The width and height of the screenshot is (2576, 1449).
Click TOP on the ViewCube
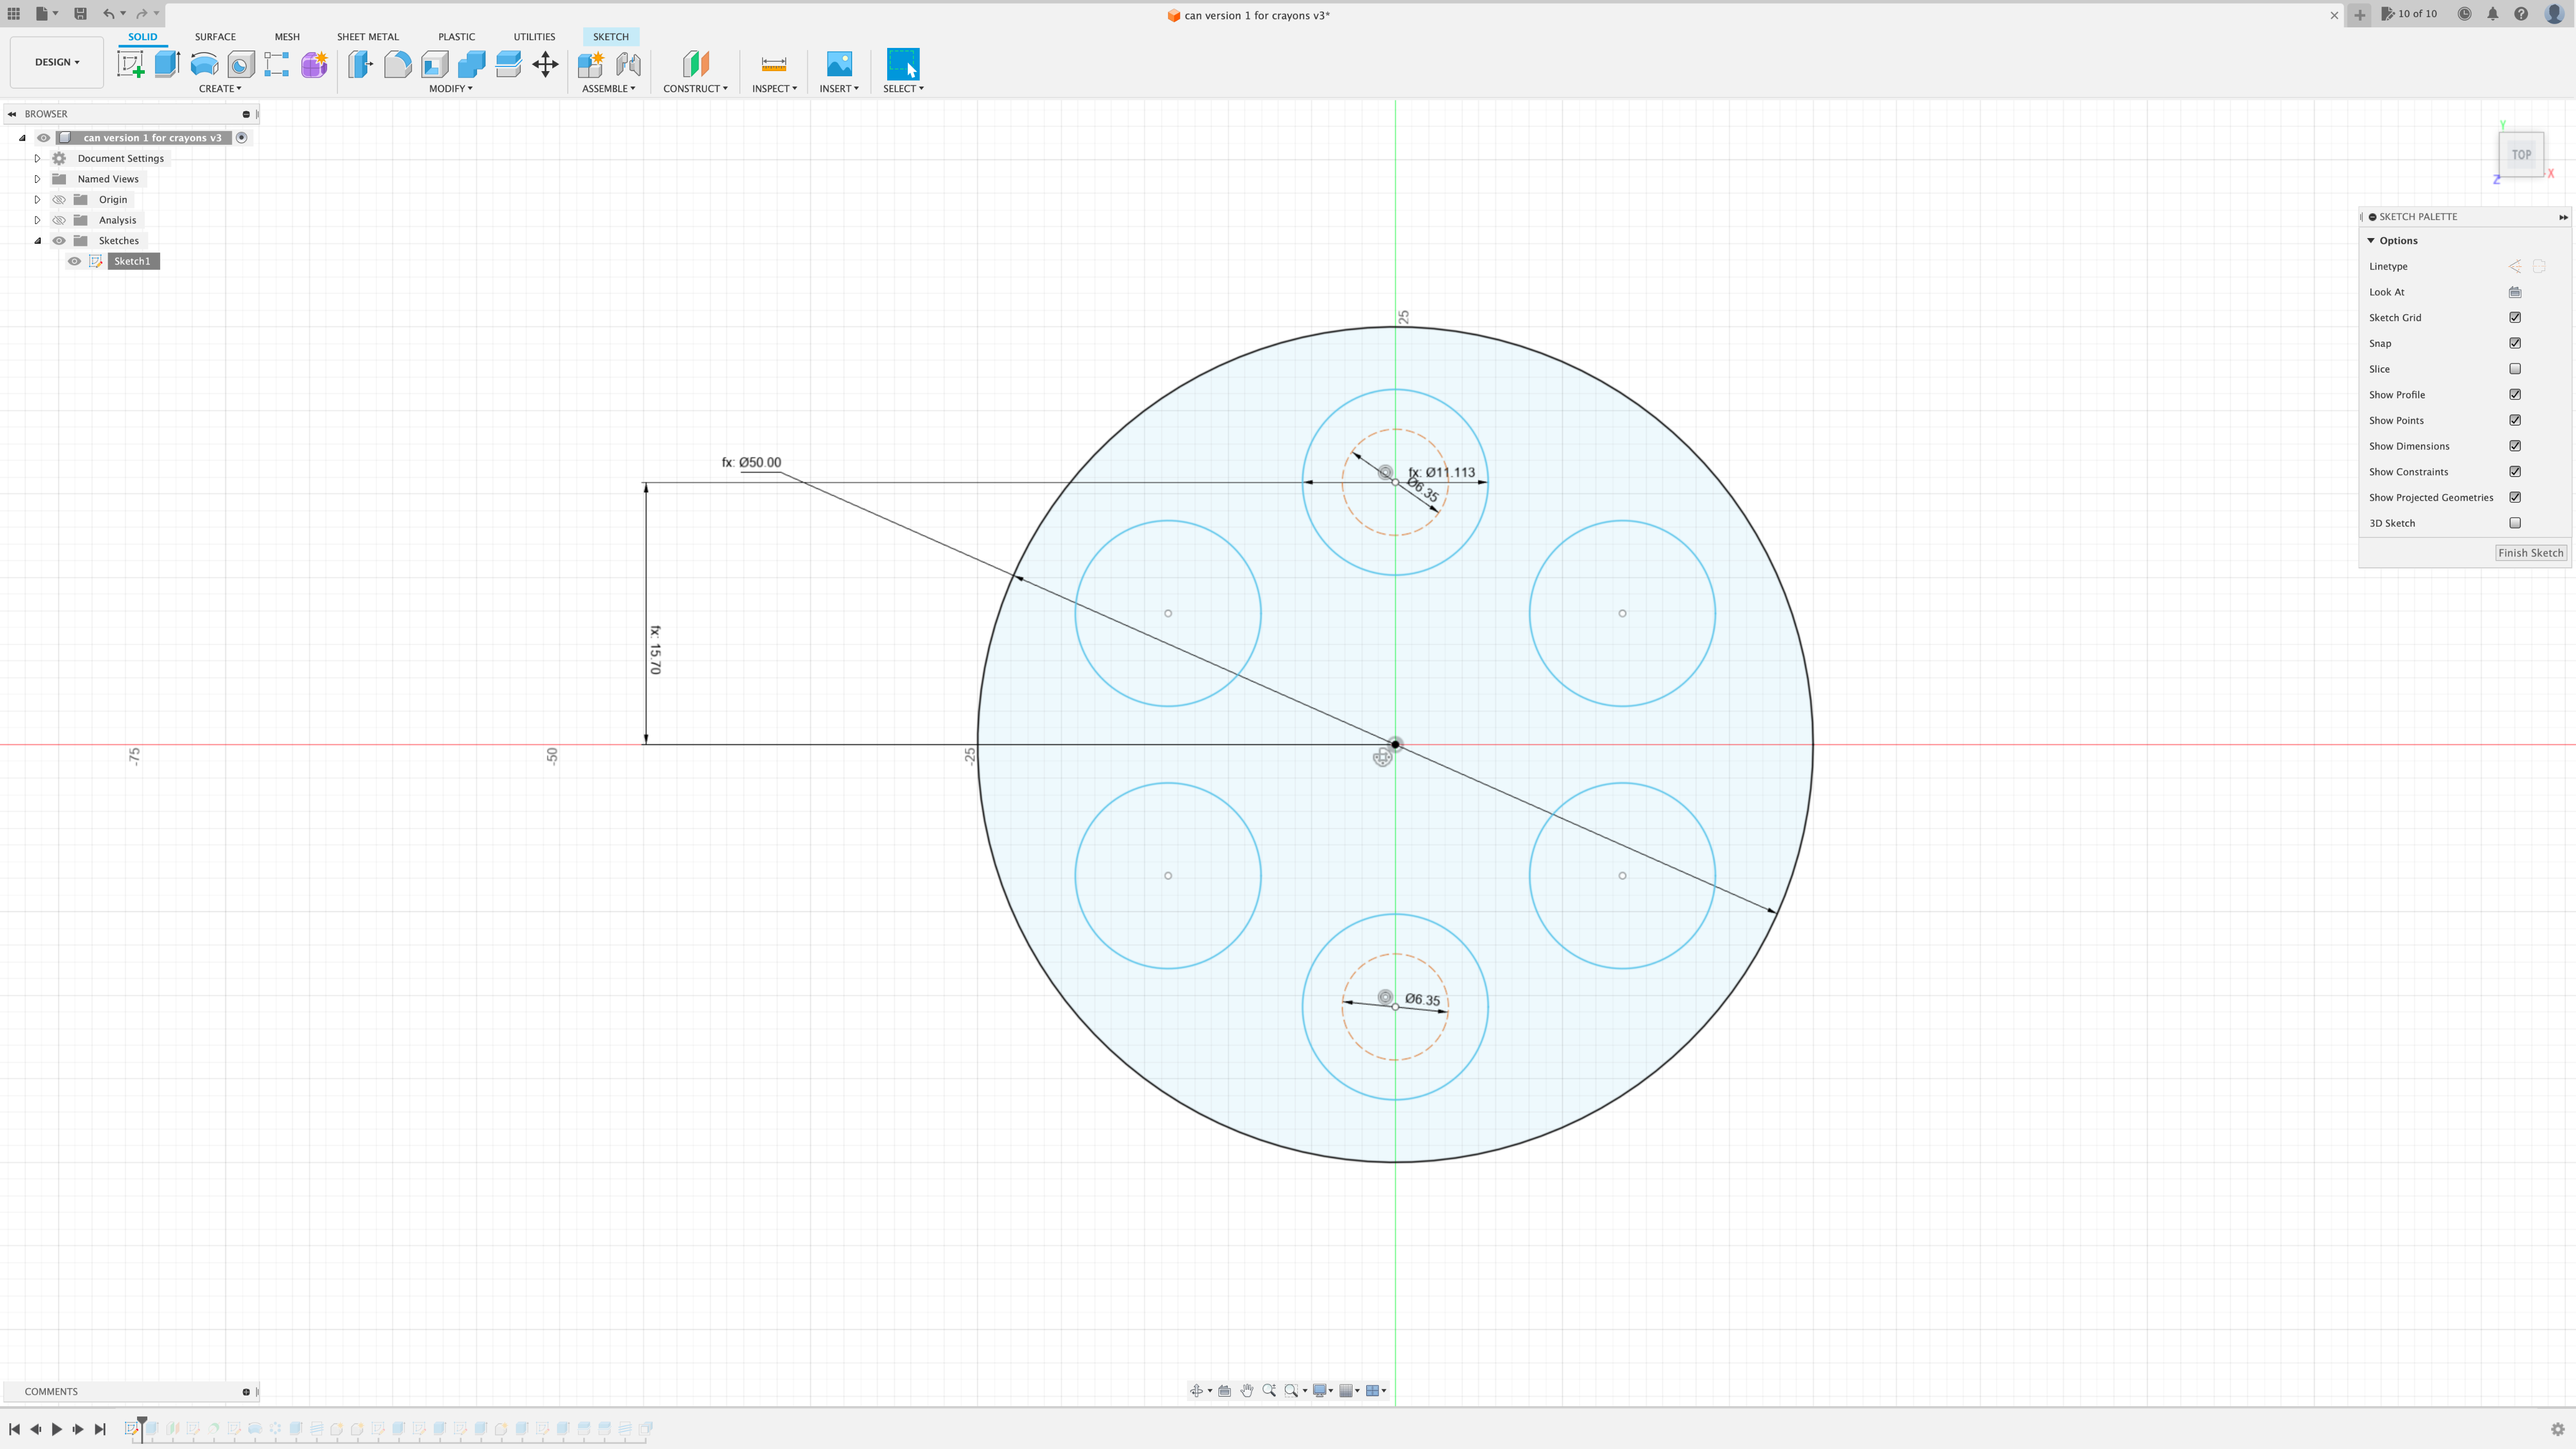click(x=2521, y=154)
